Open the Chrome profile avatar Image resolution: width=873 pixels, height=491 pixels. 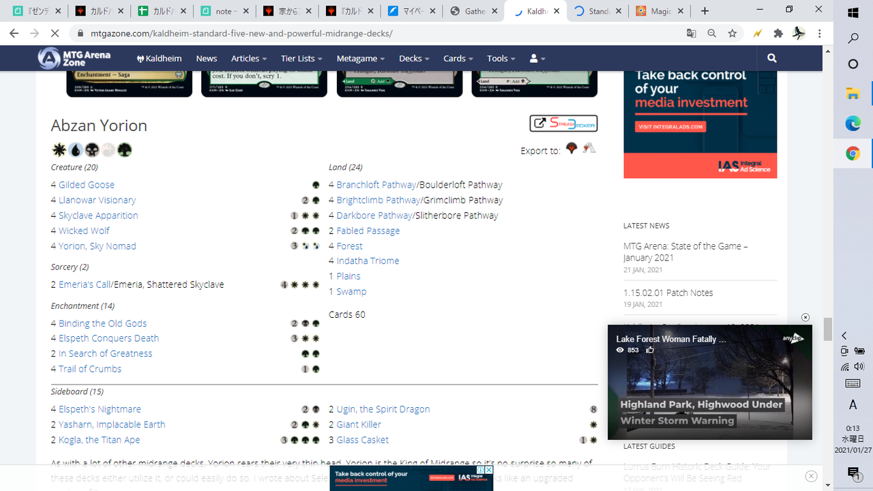tap(799, 33)
